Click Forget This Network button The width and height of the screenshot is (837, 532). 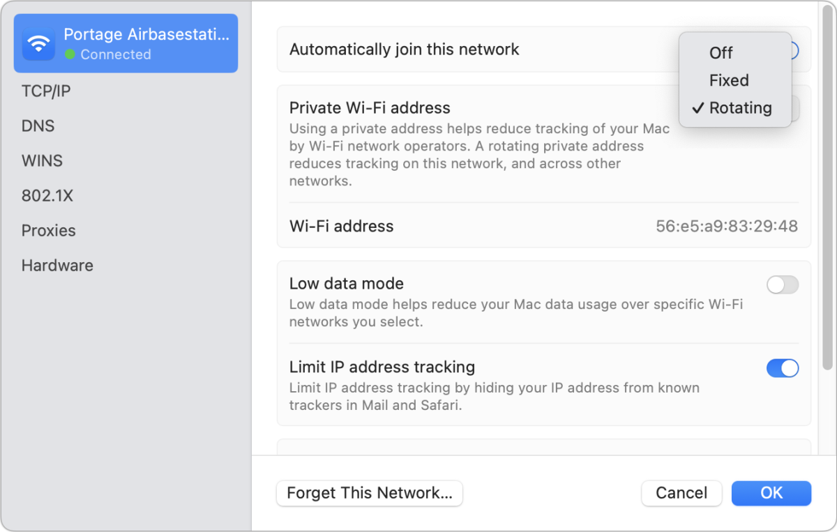click(369, 493)
